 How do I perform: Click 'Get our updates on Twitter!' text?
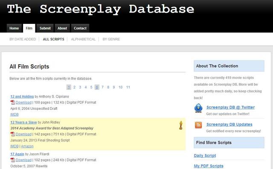(x=228, y=114)
